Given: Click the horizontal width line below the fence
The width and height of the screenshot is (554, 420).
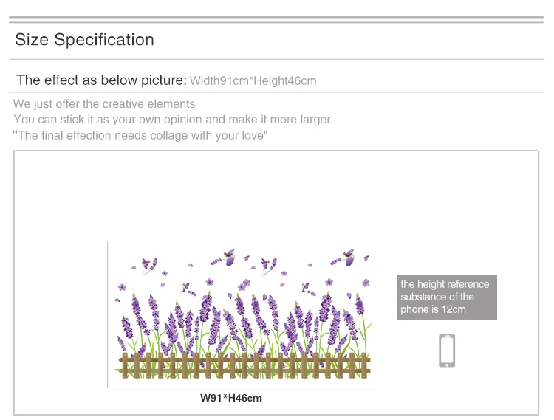Looking at the screenshot, I should coord(242,390).
